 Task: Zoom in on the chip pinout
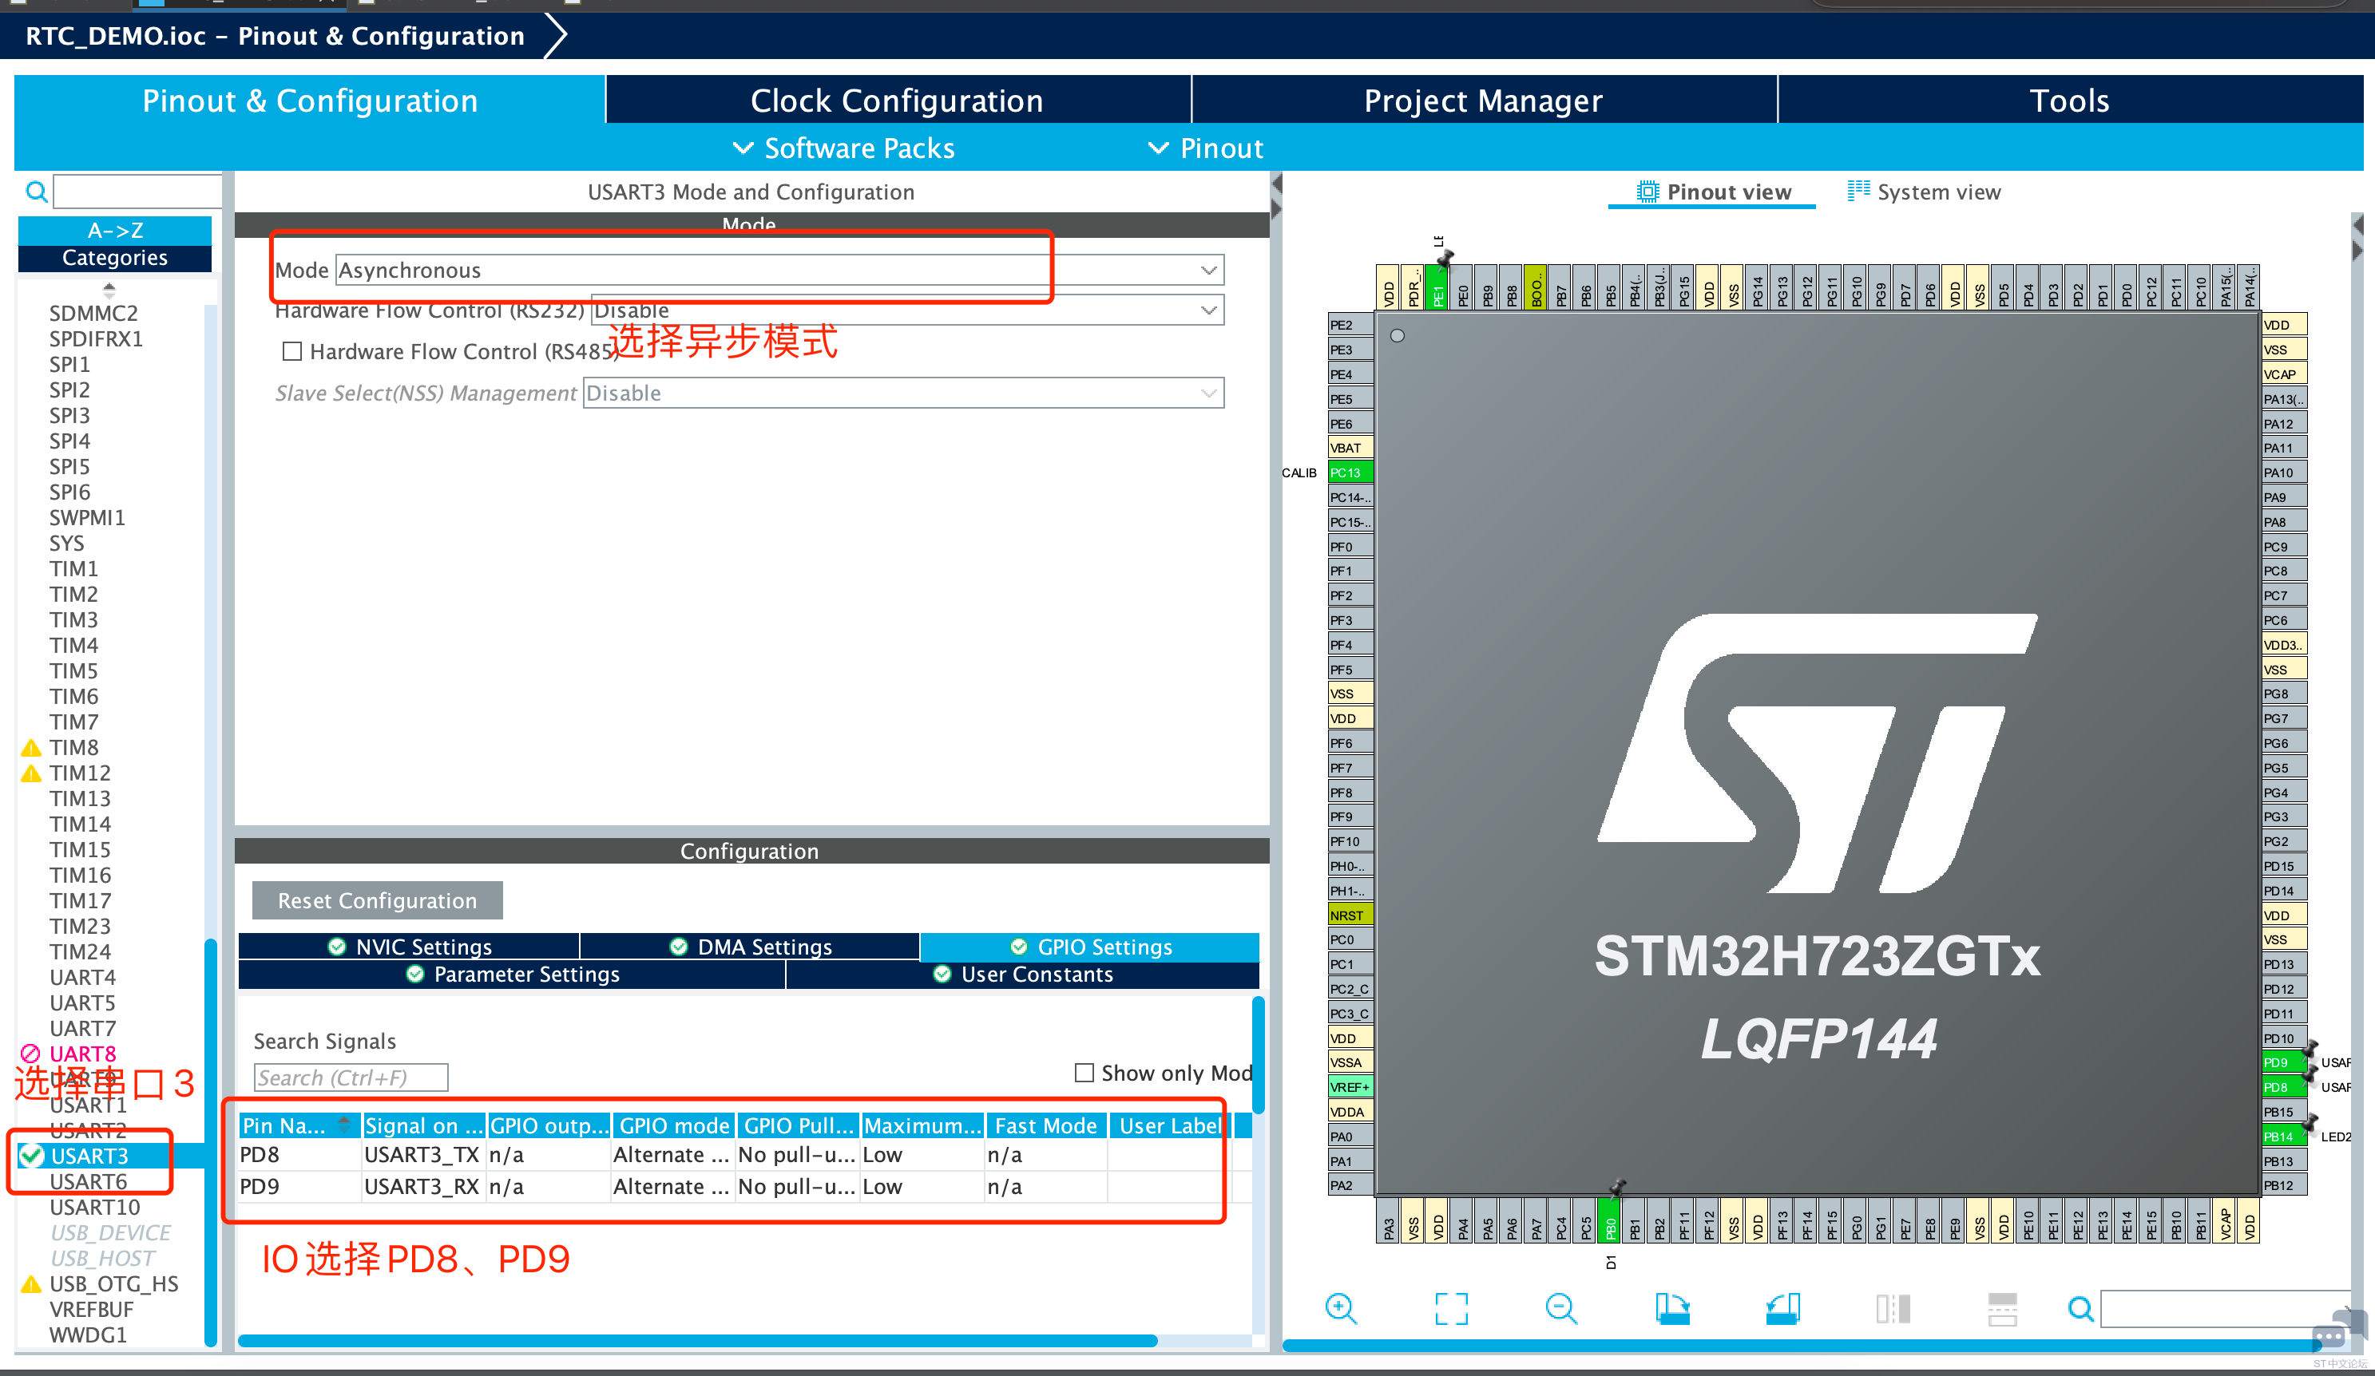1340,1308
